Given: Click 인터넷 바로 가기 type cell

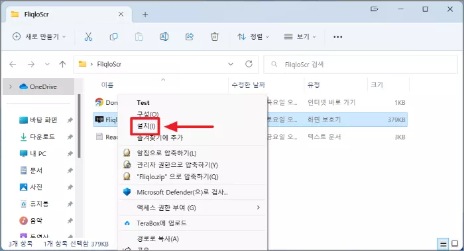Looking at the screenshot, I should (331, 102).
